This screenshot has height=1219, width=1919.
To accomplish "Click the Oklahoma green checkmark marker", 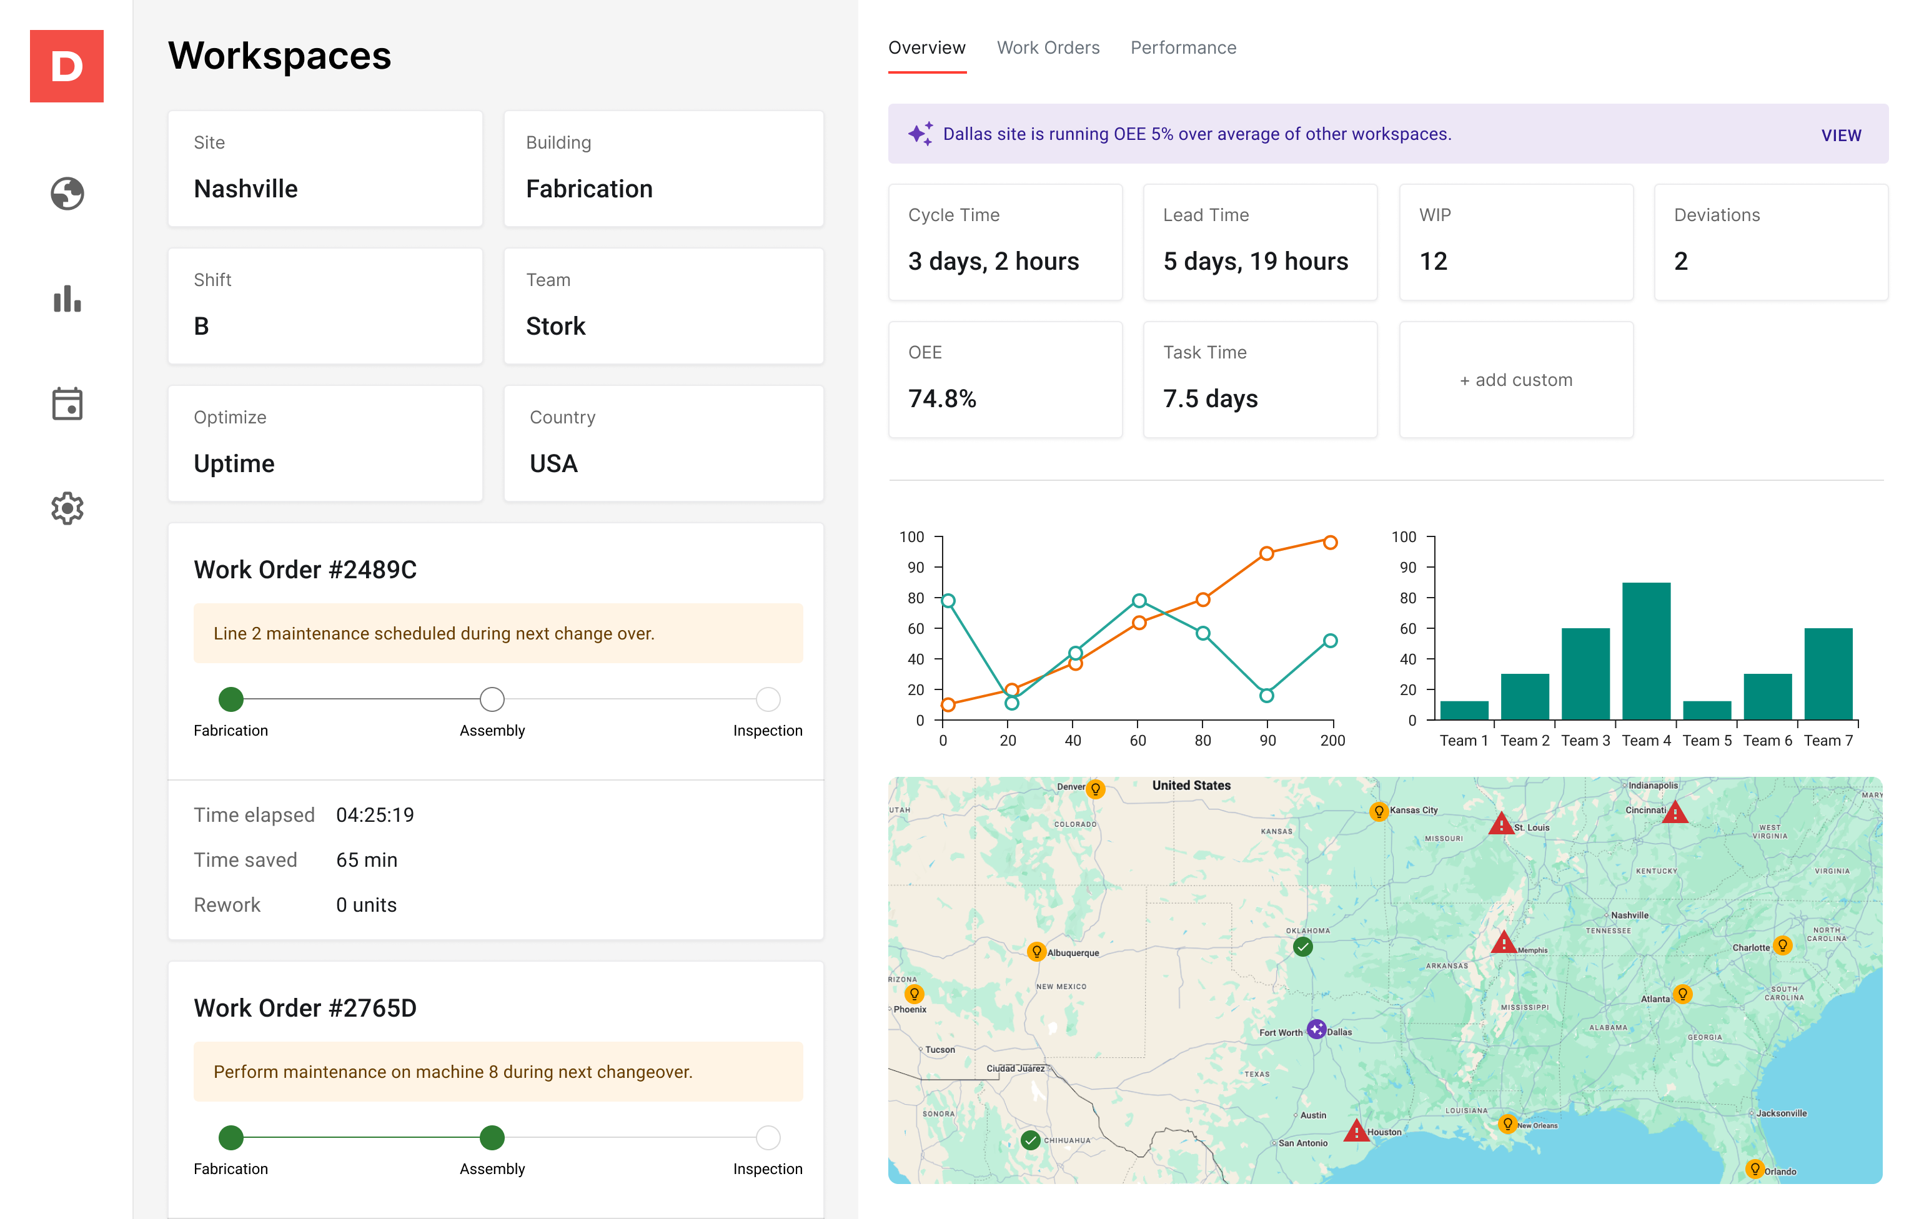I will (x=1303, y=947).
